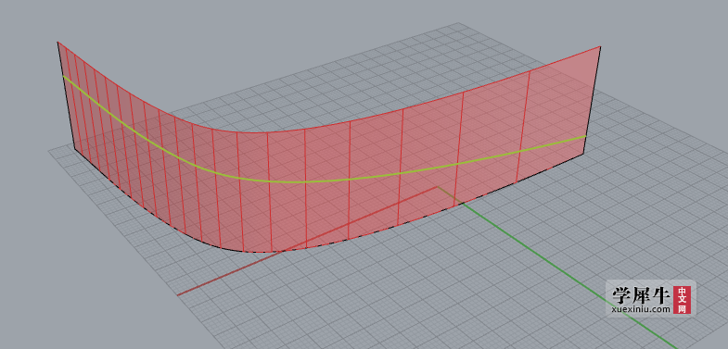This screenshot has height=349, width=728.
Task: Click the black left vertical edge of the surface
Action: click(x=66, y=95)
